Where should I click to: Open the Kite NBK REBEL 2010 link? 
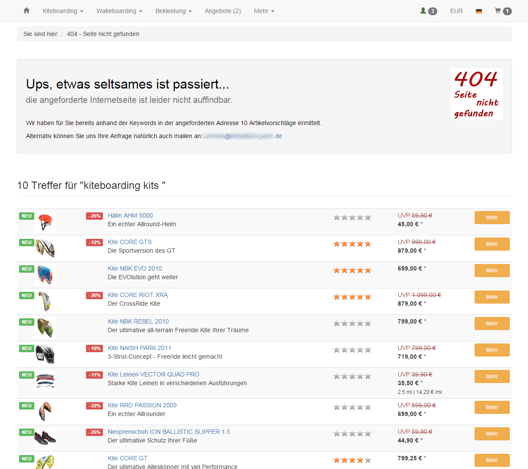coord(138,321)
